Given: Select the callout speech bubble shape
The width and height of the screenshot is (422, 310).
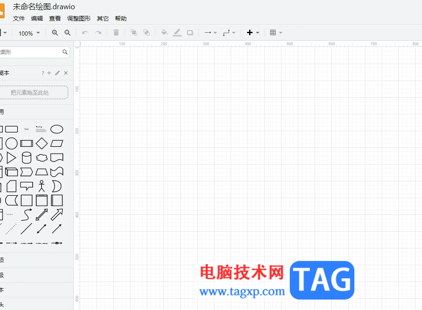Looking at the screenshot, I should [x=27, y=186].
